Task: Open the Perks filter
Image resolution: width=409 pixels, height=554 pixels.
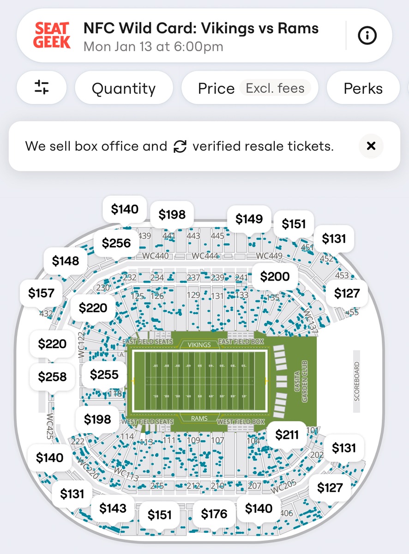Action: (363, 88)
